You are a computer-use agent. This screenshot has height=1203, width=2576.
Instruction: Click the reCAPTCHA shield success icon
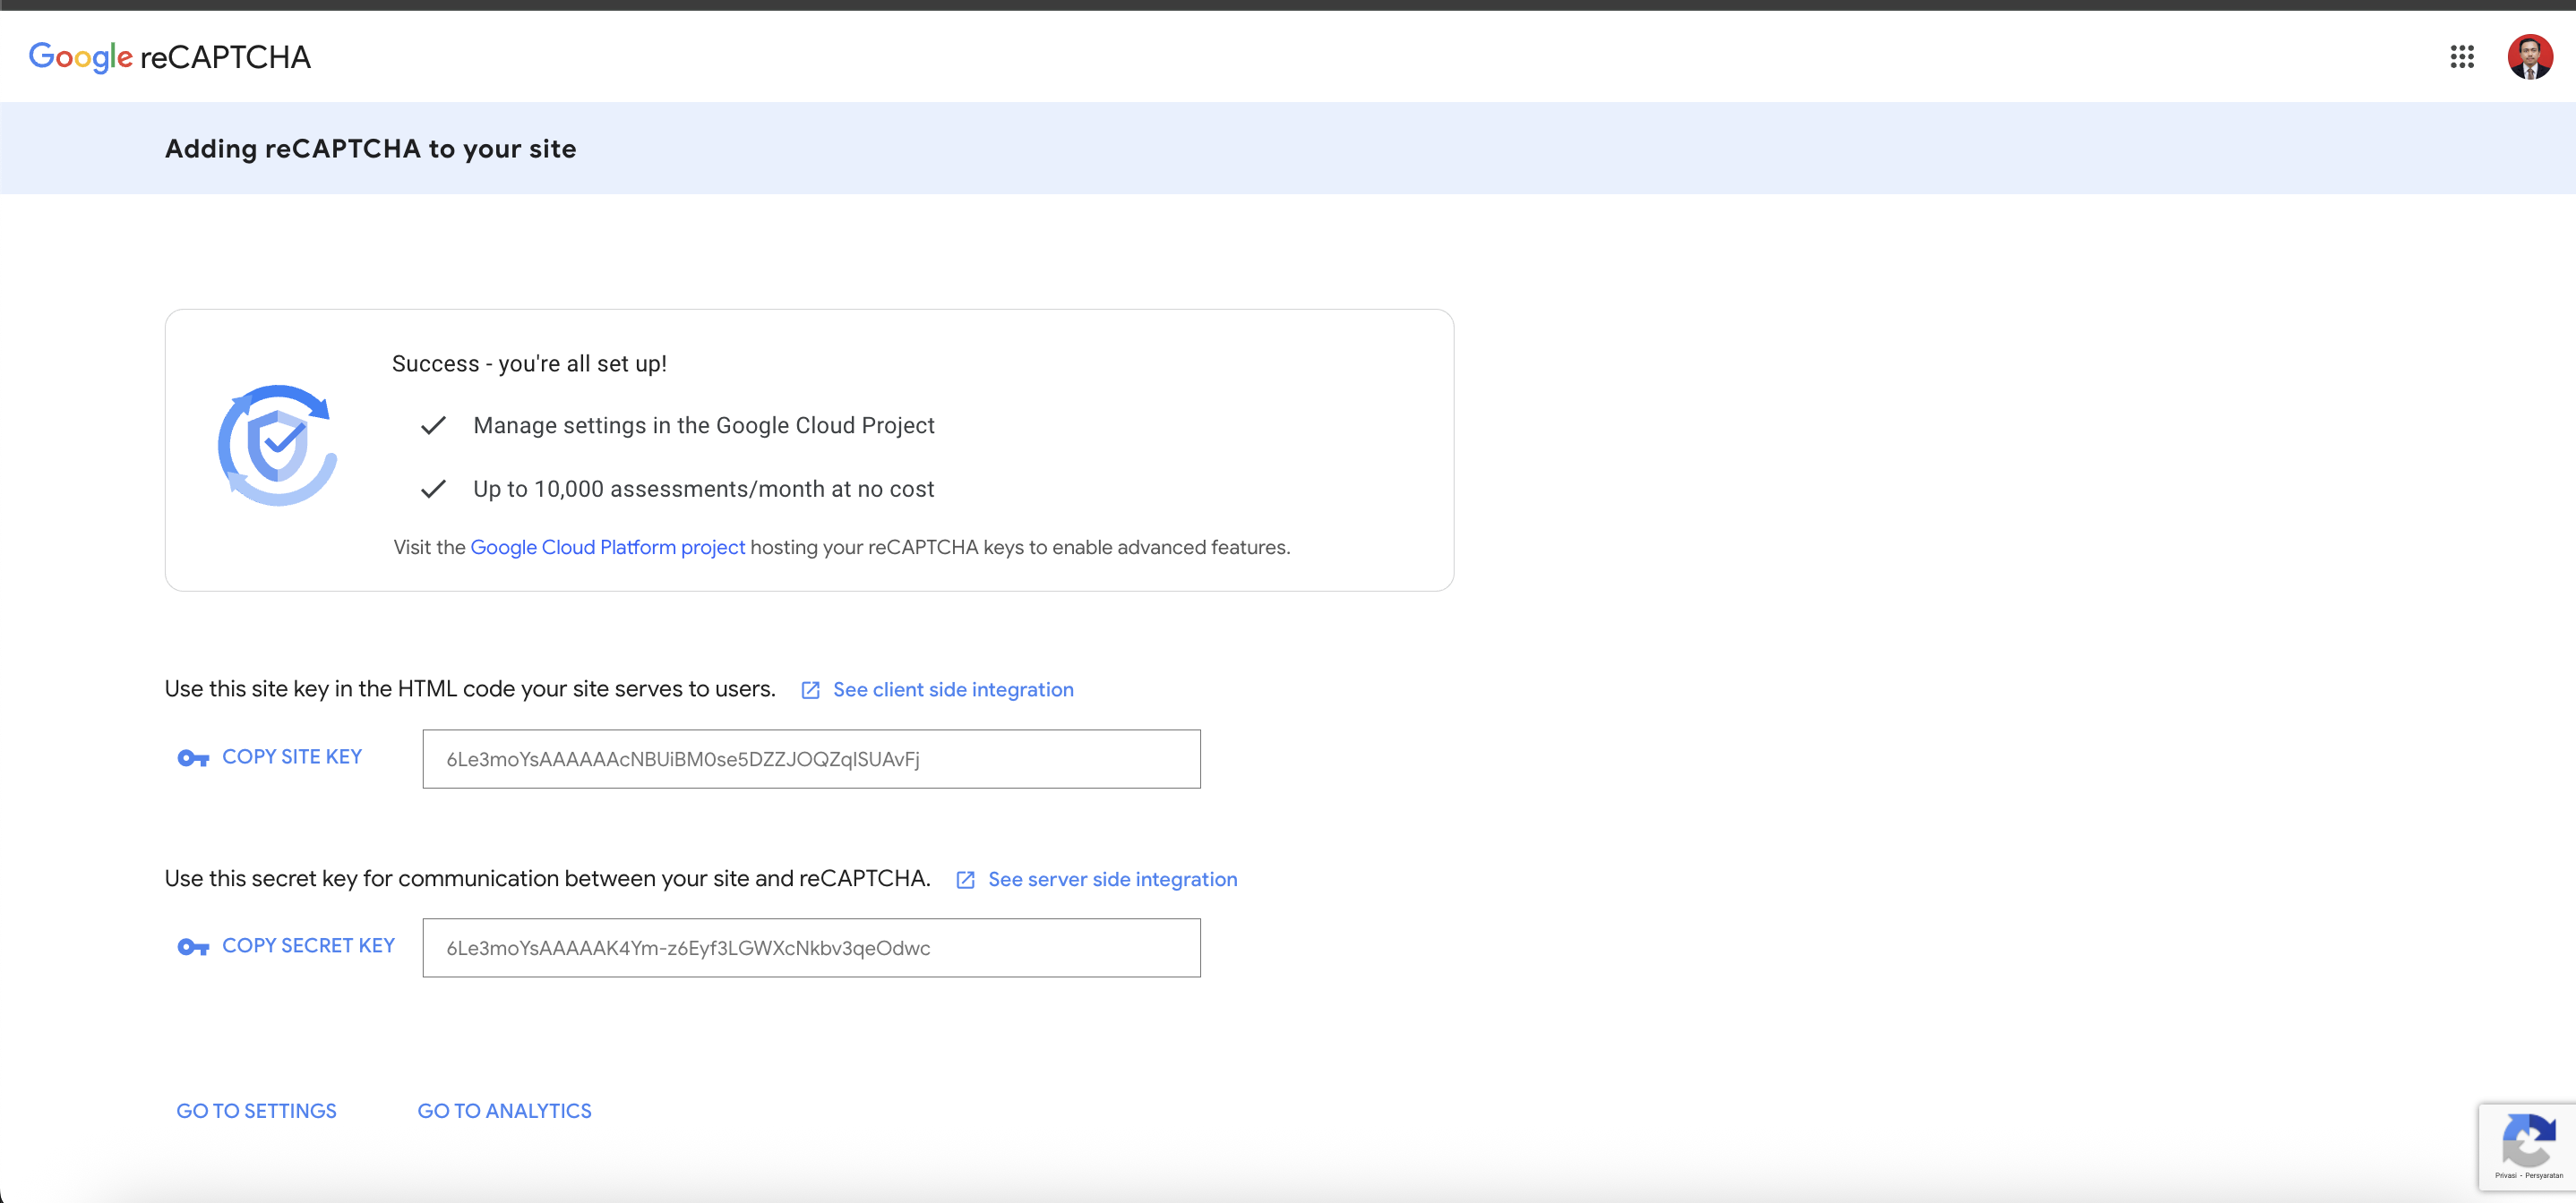point(277,446)
